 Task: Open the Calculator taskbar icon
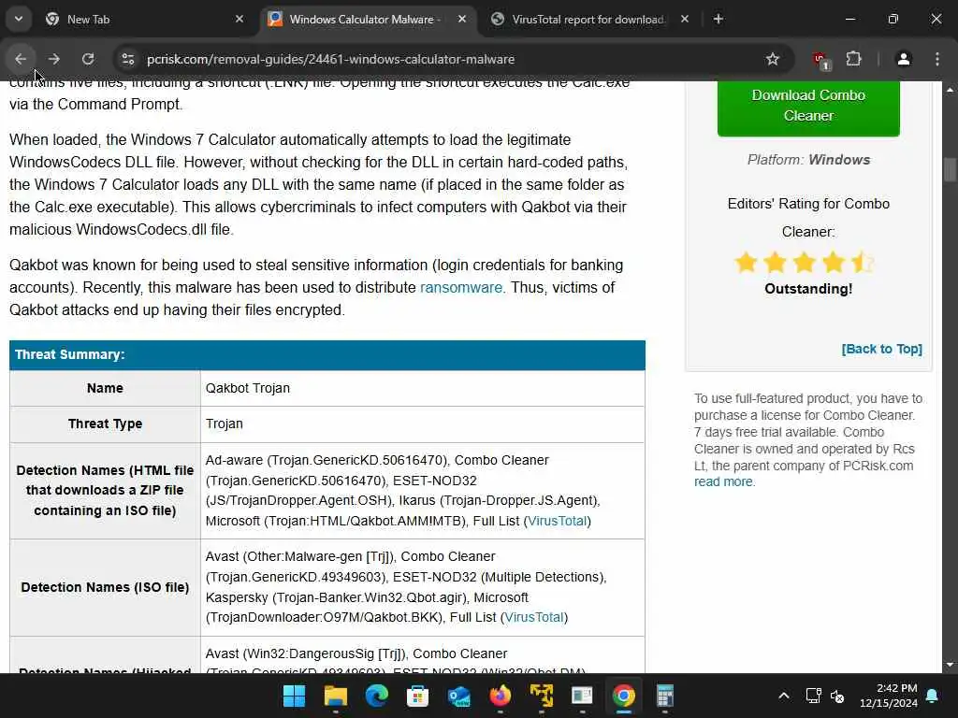tap(665, 696)
